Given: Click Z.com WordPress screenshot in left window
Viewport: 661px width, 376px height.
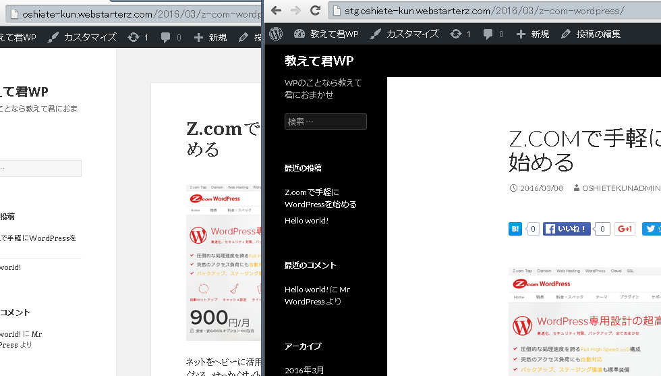Looking at the screenshot, I should click(x=224, y=263).
